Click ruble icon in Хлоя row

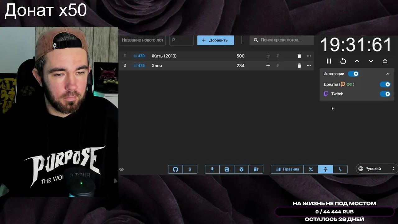tap(278, 66)
